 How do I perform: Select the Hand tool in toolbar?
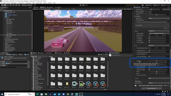click(2, 5)
